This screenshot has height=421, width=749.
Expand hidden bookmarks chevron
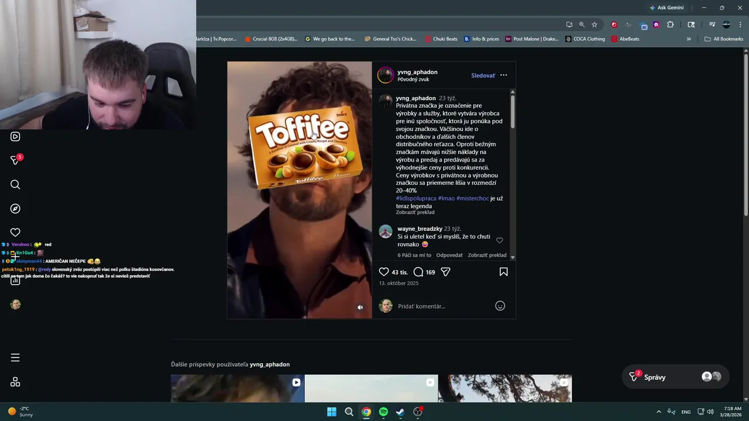pos(689,39)
